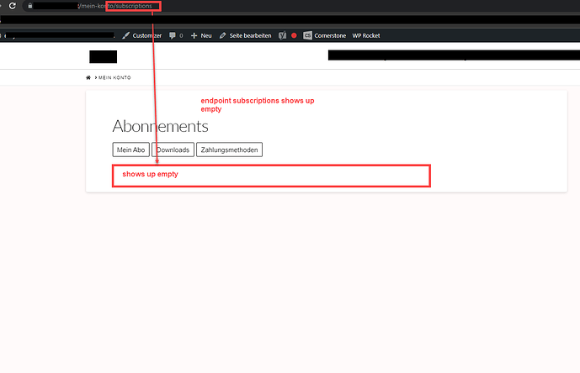The width and height of the screenshot is (580, 373).
Task: Click the browser reload icon
Action: (12, 6)
